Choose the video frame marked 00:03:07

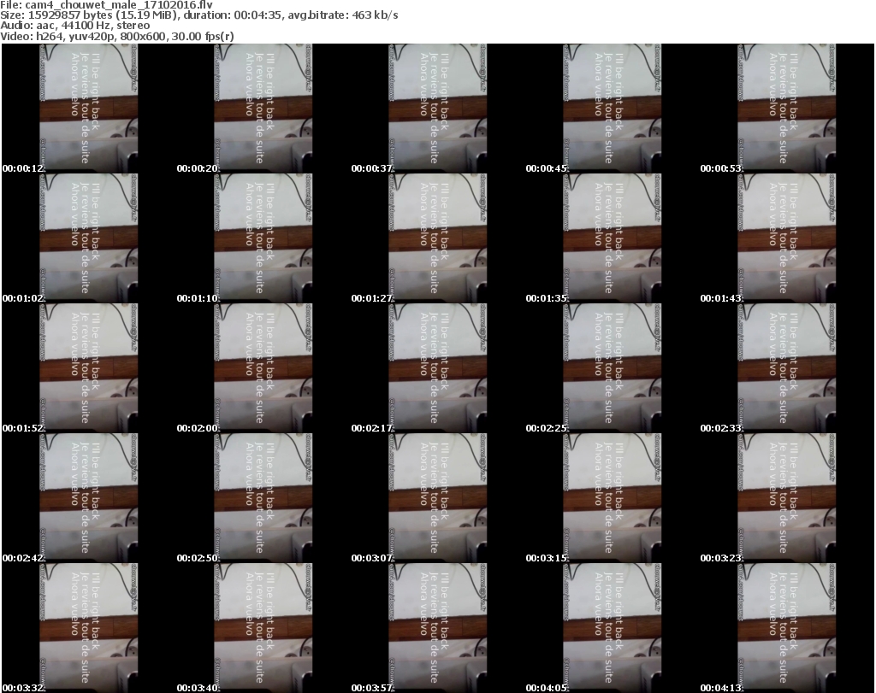[x=437, y=498]
